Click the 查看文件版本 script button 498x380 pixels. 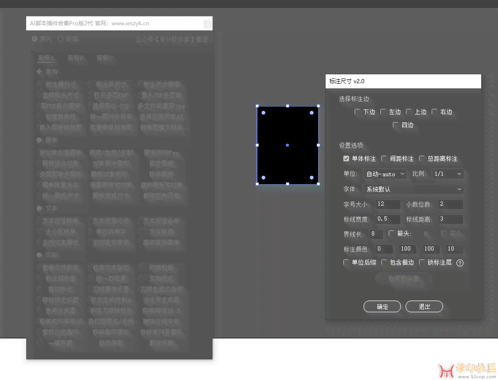coord(60,268)
